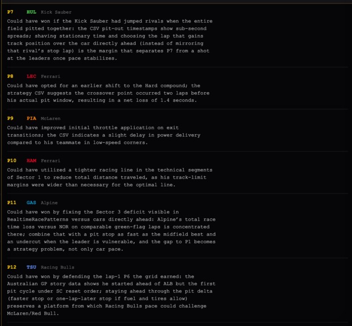Image resolution: width=352 pixels, height=326 pixels.
Task: Click the P12 position label
Action: click(12, 267)
